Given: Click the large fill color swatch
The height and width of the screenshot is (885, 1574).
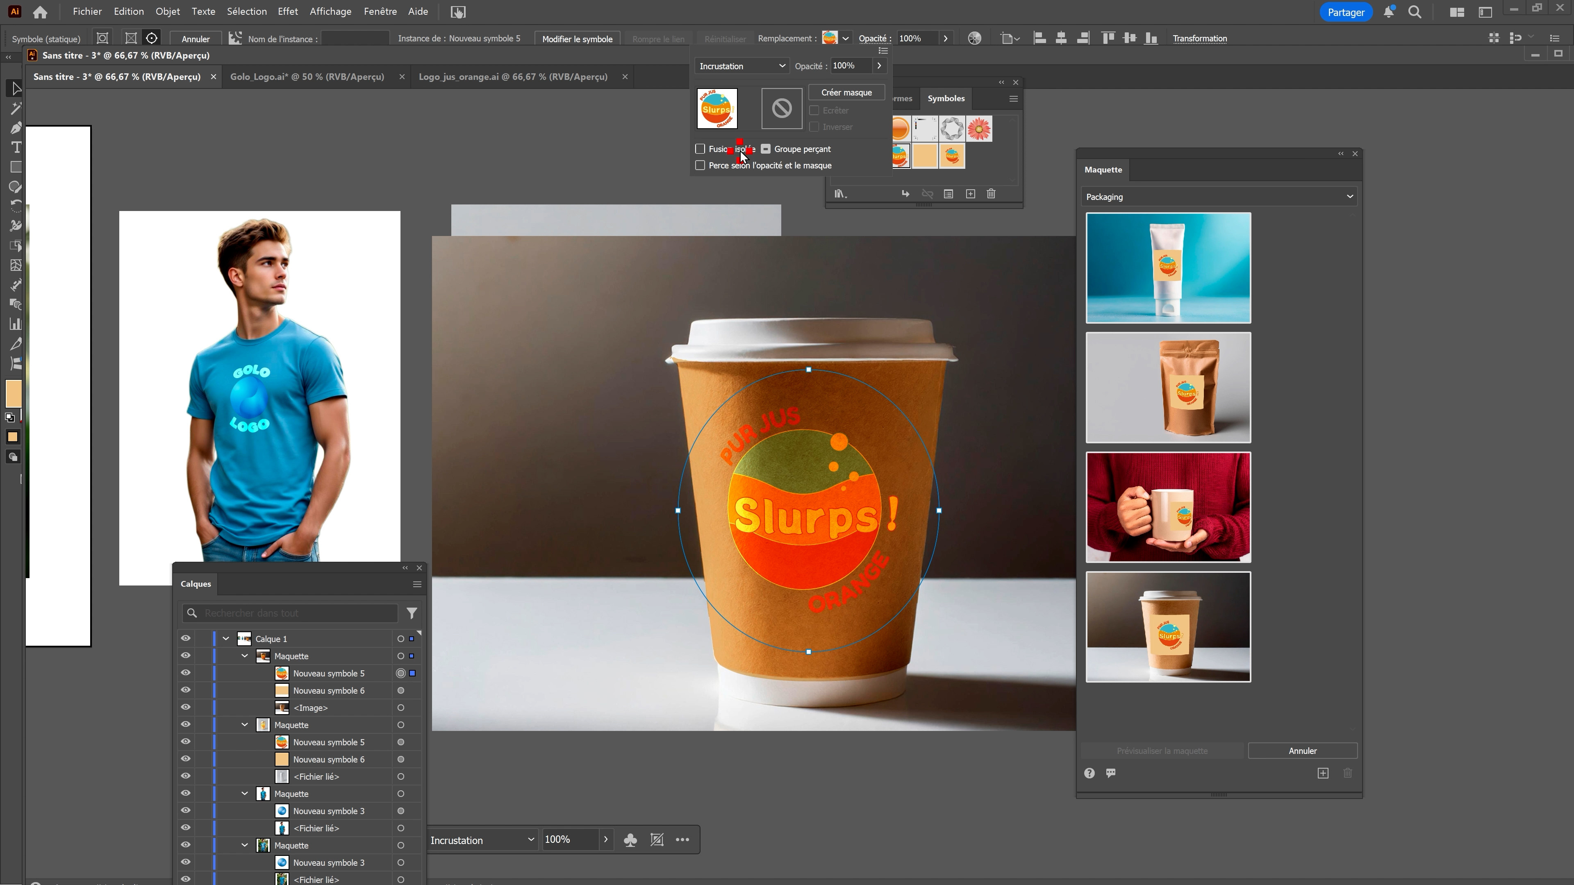Looking at the screenshot, I should tap(14, 393).
